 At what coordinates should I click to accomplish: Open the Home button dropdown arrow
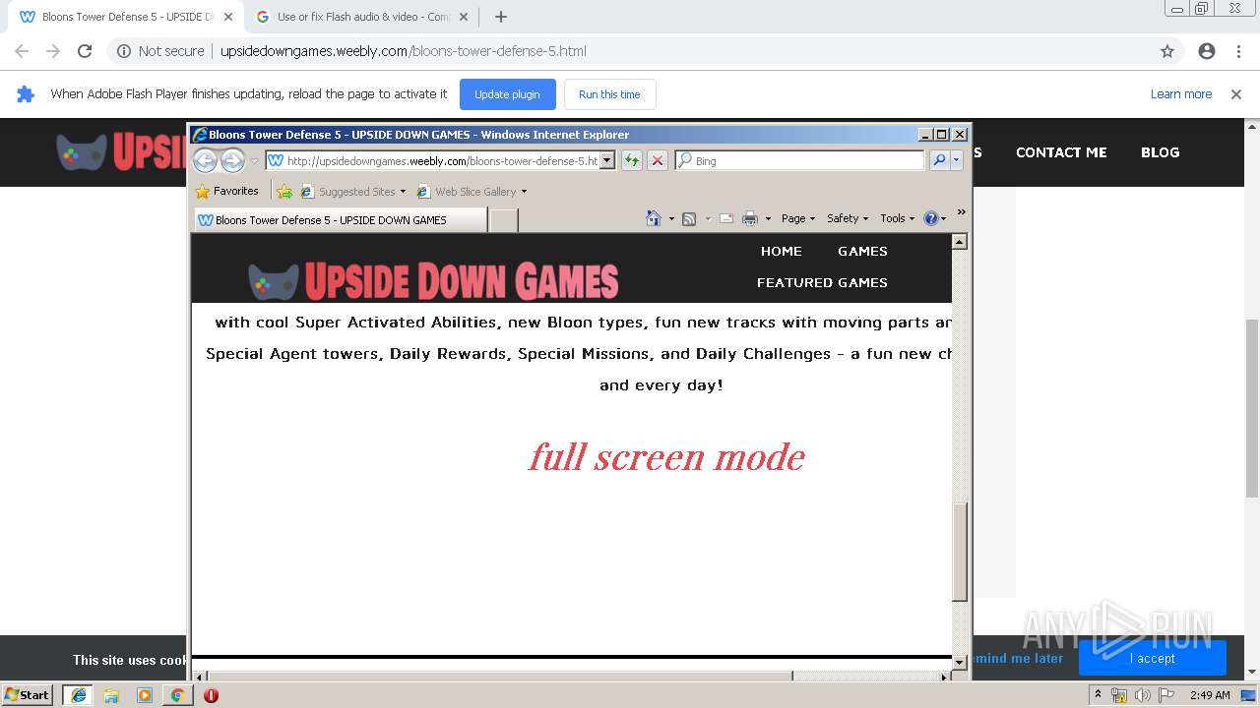(x=671, y=218)
